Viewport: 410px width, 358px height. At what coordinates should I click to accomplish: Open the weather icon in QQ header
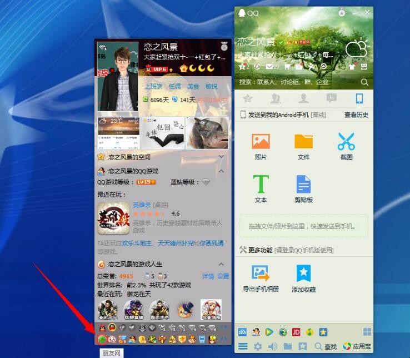click(x=356, y=47)
